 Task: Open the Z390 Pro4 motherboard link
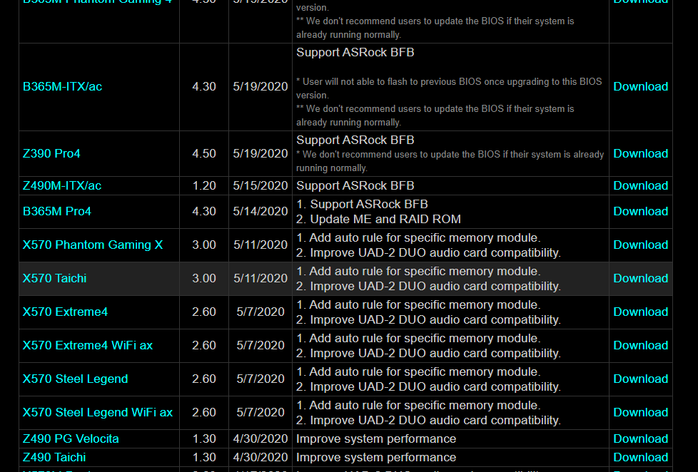(51, 153)
